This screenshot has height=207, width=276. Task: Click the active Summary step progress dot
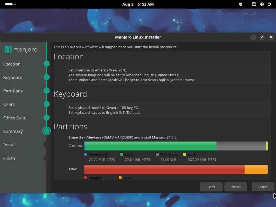point(47,131)
